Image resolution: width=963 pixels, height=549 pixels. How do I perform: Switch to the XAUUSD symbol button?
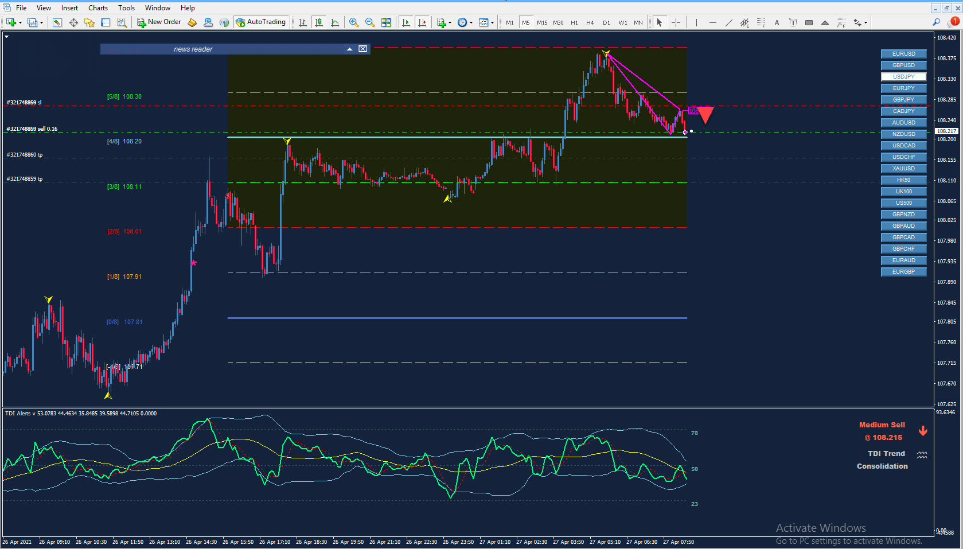(x=903, y=169)
